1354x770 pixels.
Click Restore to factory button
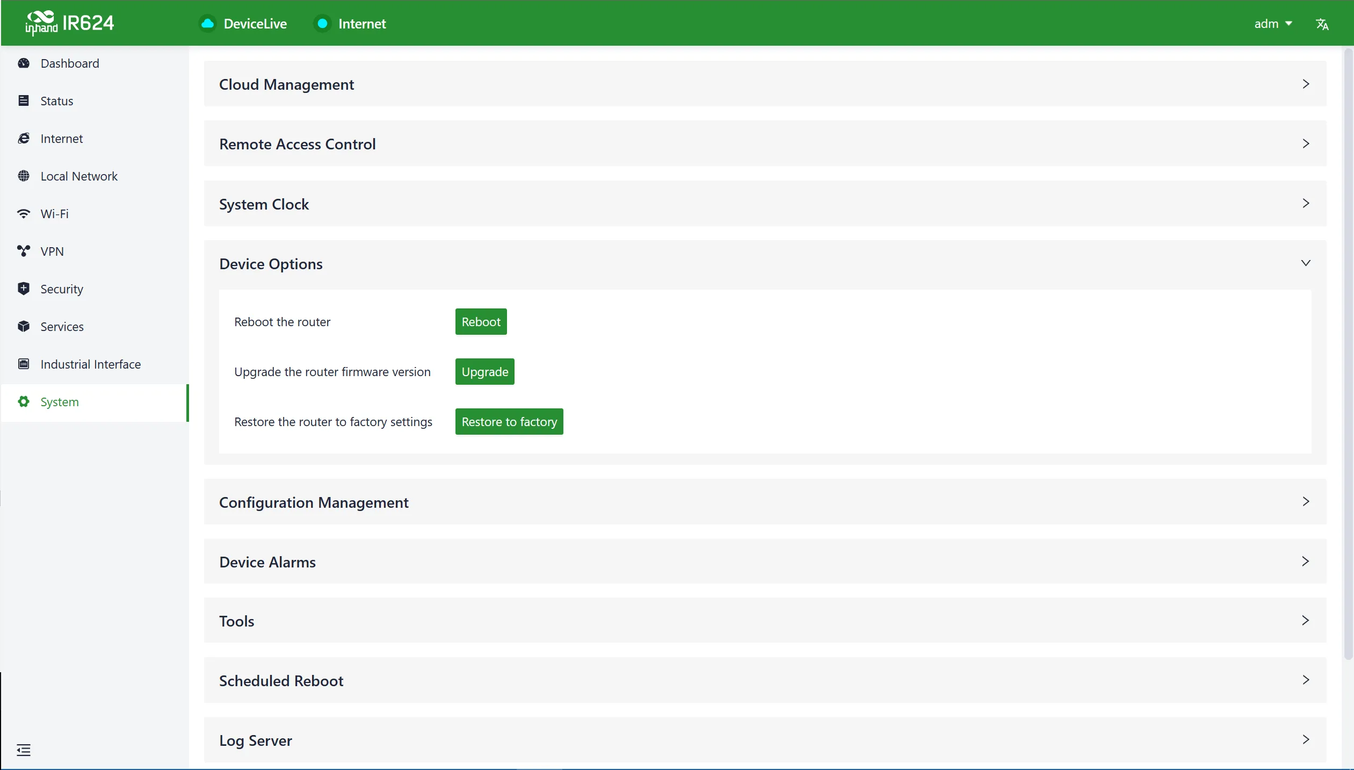point(509,421)
